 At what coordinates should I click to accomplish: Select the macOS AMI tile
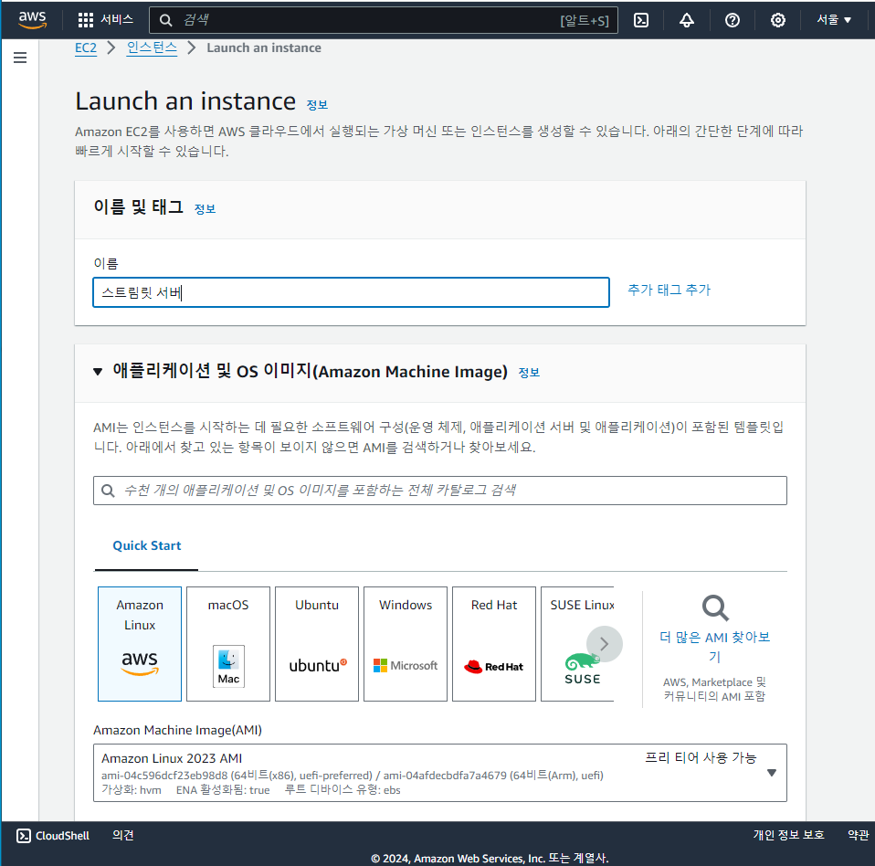(x=228, y=644)
